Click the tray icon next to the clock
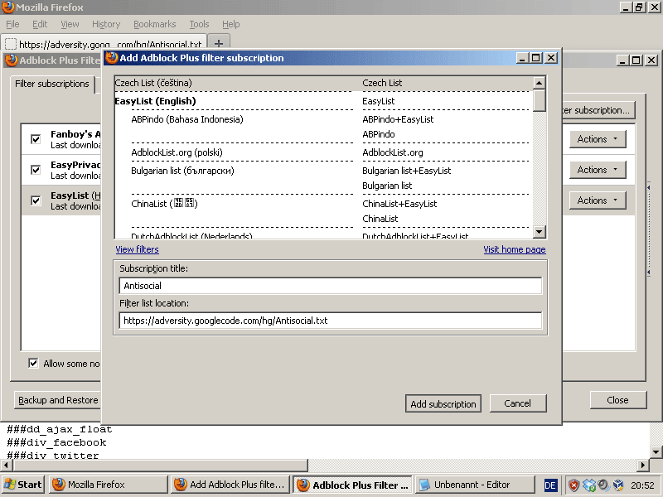The height and width of the screenshot is (497, 663). 618,485
